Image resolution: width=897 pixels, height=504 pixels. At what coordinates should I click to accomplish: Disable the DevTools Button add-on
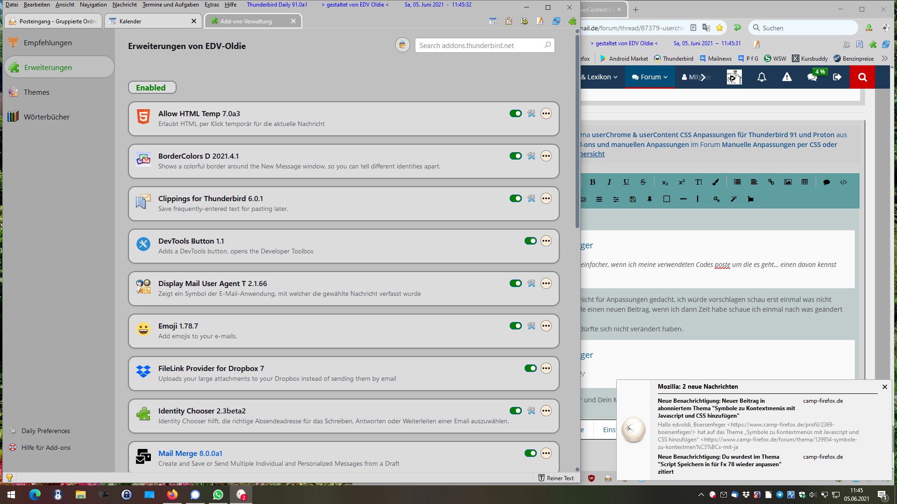click(x=531, y=241)
